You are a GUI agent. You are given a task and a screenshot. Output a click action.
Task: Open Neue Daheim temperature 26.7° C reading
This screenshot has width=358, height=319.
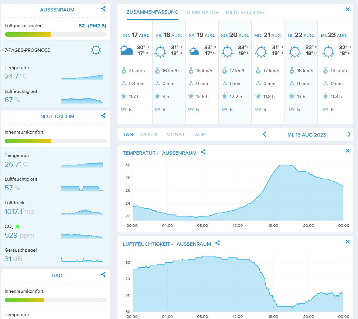tap(16, 164)
